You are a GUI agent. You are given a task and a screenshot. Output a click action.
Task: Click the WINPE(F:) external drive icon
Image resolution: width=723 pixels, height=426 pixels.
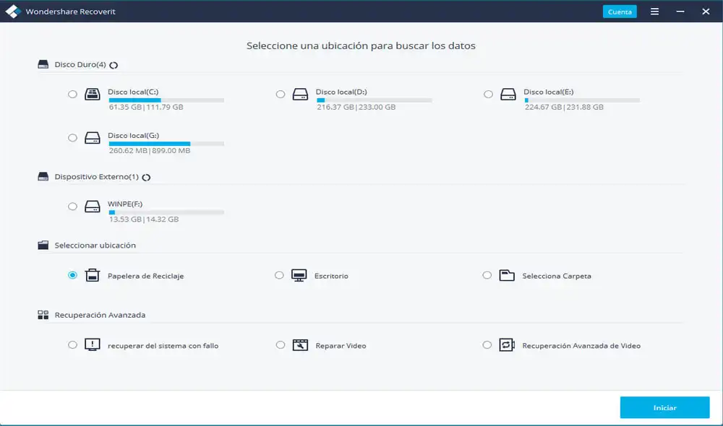pos(93,207)
